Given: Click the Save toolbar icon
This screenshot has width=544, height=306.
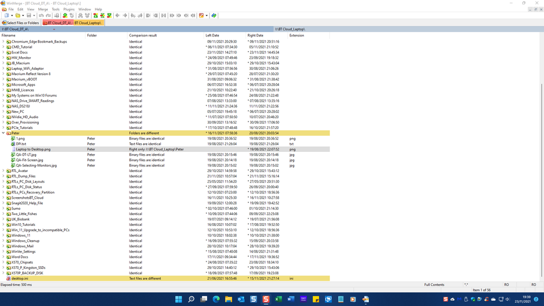Looking at the screenshot, I should coord(29,16).
